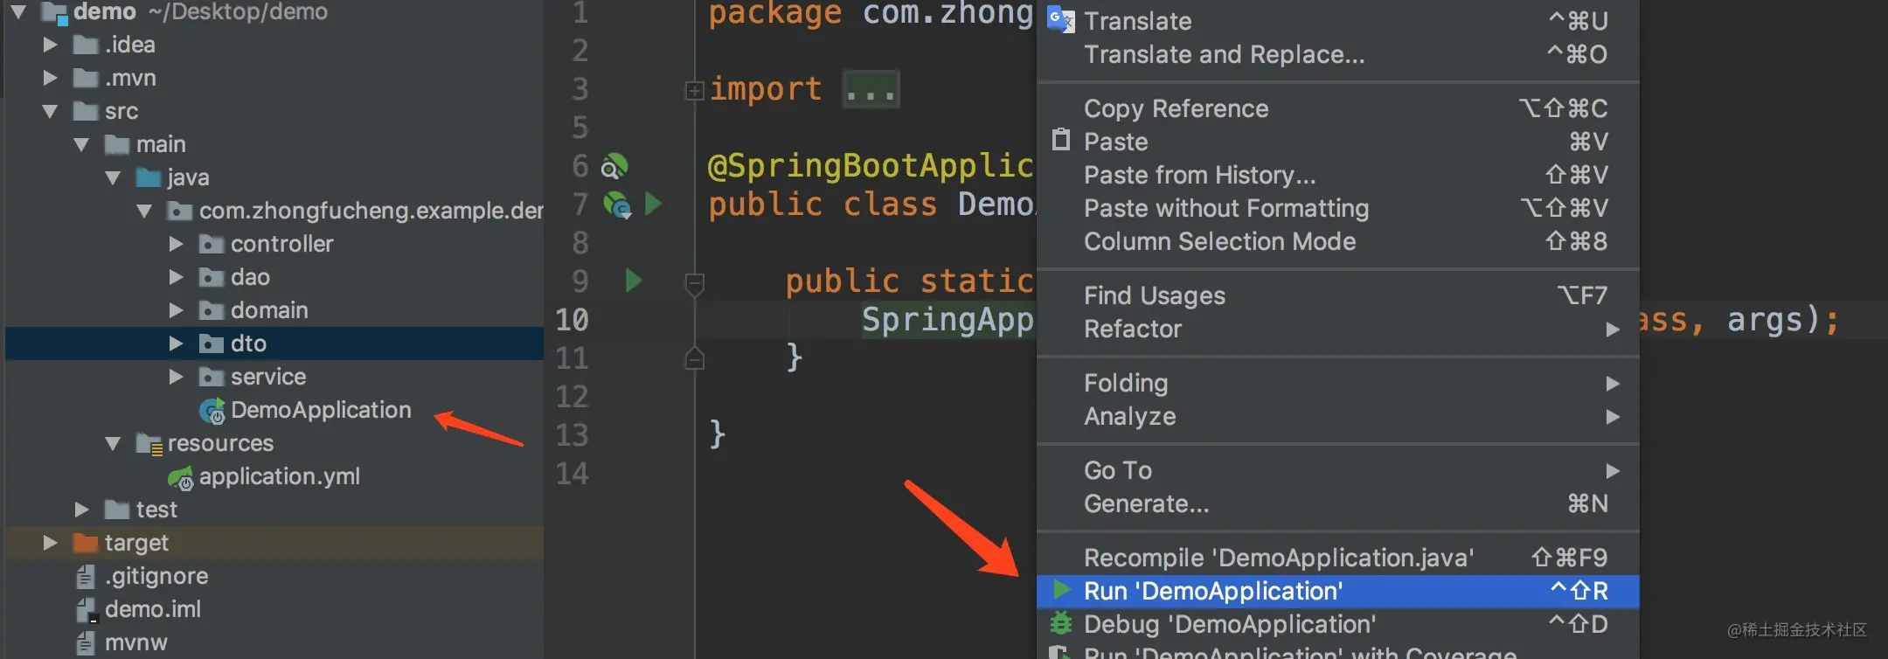Click the controller package icon
The height and width of the screenshot is (659, 1888).
coord(212,244)
